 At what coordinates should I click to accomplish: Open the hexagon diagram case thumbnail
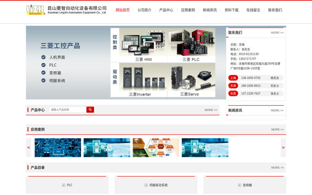point(156,148)
